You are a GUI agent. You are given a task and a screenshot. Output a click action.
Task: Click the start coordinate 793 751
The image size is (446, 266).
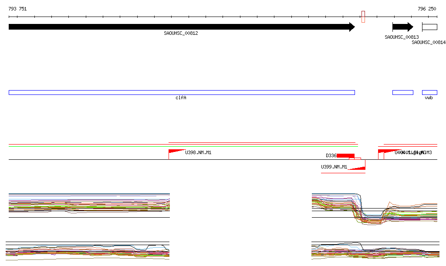click(17, 9)
